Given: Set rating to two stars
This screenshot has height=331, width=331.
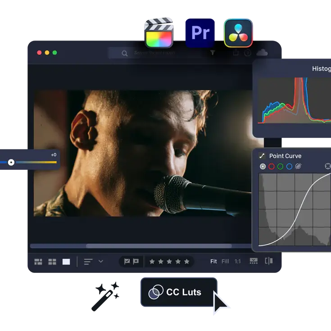Looking at the screenshot, I should point(161,262).
